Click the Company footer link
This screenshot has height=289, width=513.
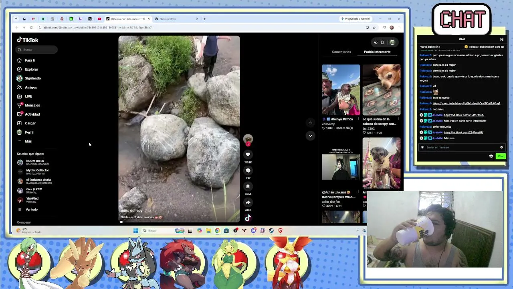click(24, 222)
